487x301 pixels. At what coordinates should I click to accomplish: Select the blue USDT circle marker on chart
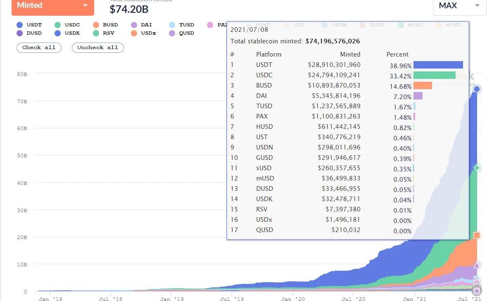point(477,89)
